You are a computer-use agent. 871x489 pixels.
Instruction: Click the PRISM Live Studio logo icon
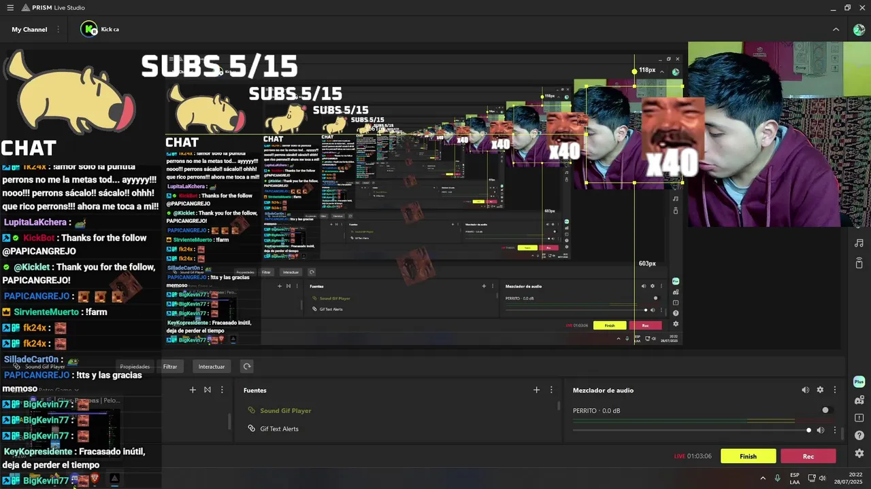pos(25,7)
